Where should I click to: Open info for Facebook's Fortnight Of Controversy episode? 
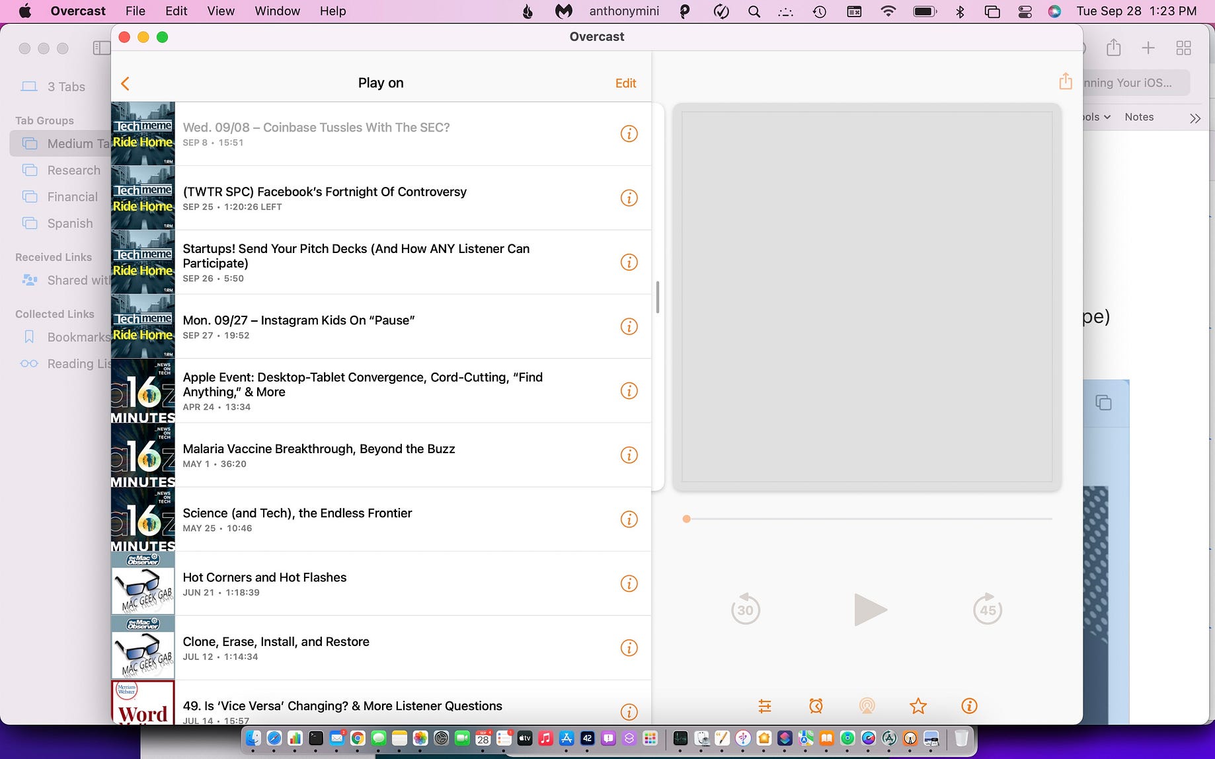click(x=629, y=198)
